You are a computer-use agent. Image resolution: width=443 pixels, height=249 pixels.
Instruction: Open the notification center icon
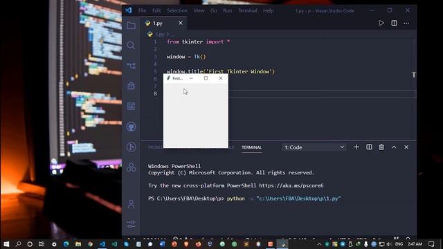click(431, 244)
